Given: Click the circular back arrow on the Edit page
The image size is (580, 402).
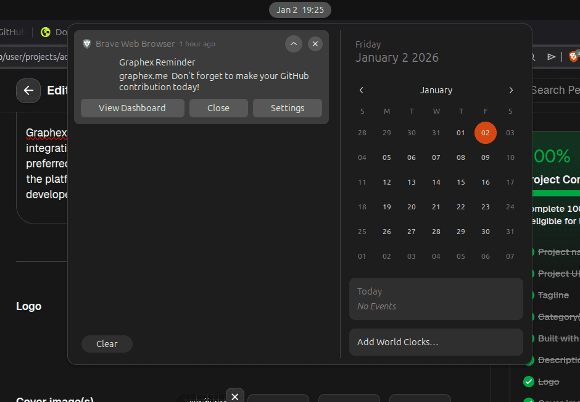Looking at the screenshot, I should pyautogui.click(x=28, y=91).
